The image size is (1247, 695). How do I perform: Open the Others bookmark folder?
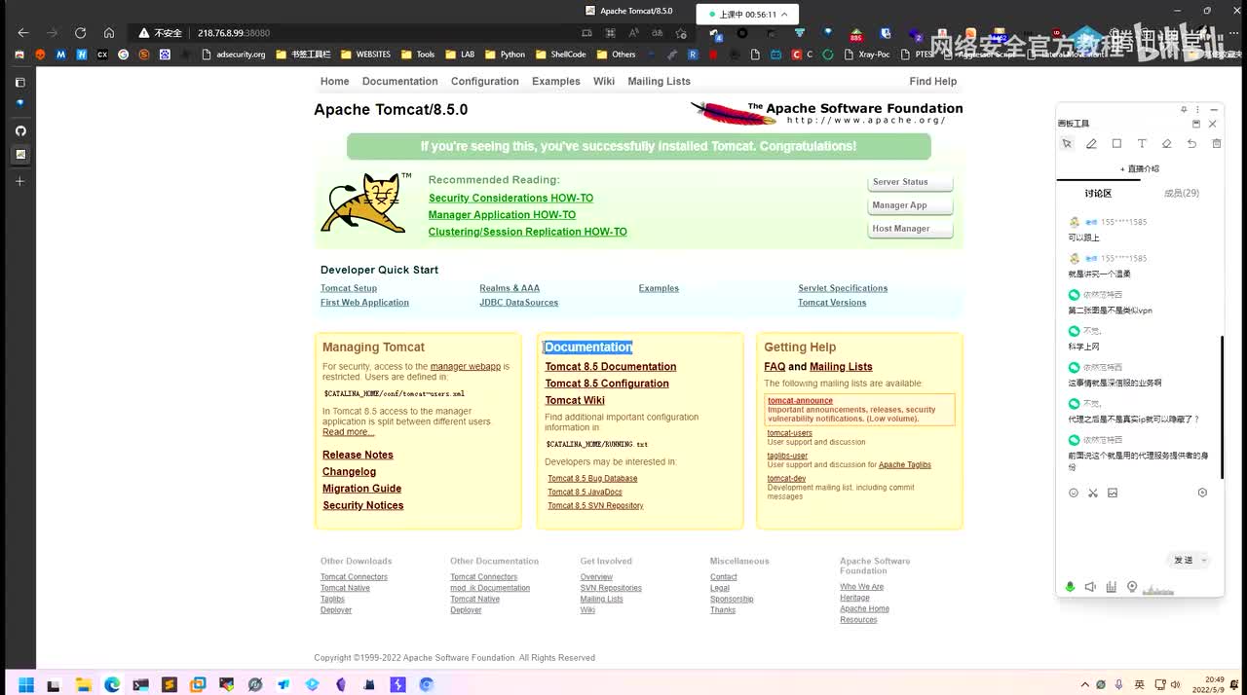pyautogui.click(x=617, y=55)
